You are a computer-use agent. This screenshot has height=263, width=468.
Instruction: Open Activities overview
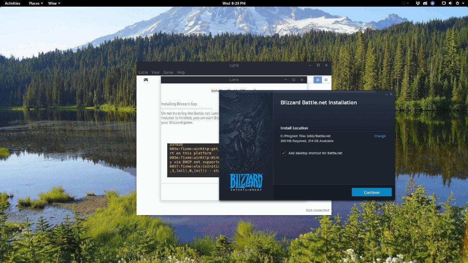(x=12, y=3)
